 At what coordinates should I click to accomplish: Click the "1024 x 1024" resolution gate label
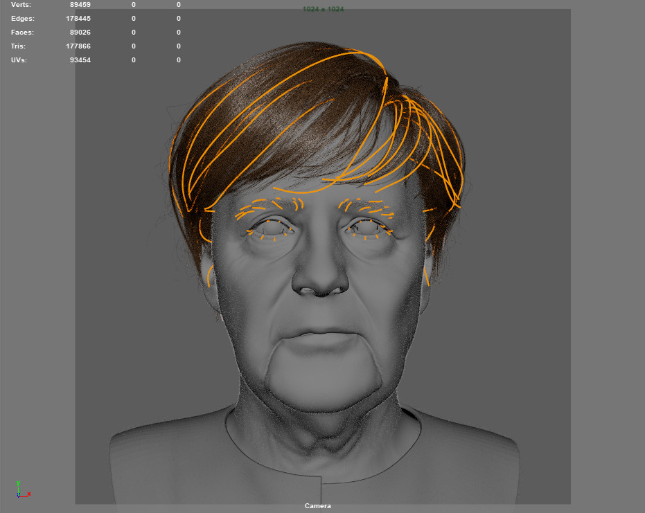pos(324,9)
